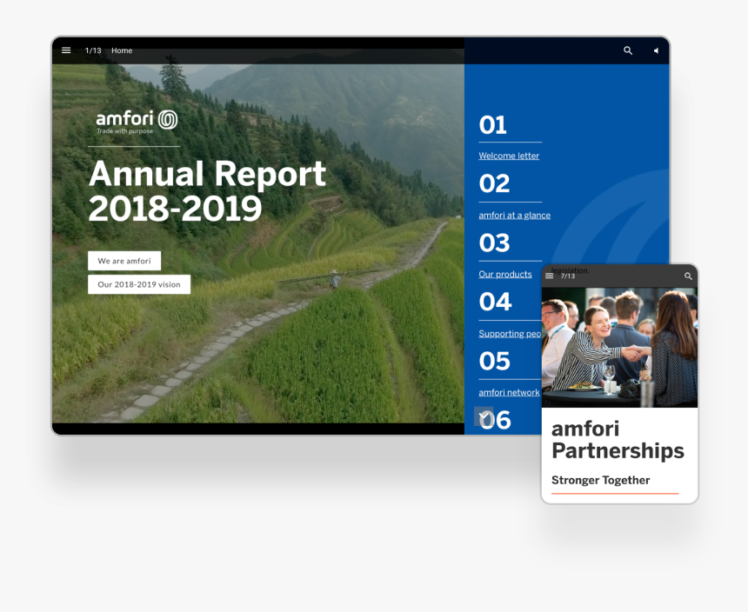Viewport: 748px width, 612px height.
Task: Open the 'Our products' chapter link
Action: 505,274
